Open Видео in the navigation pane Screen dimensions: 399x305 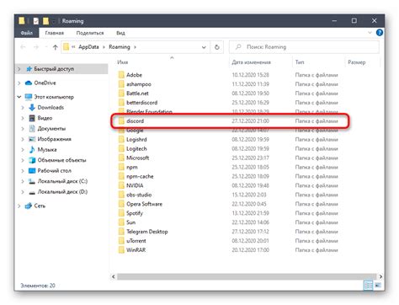click(45, 118)
